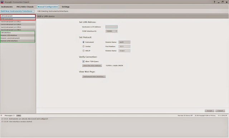The image size is (229, 138).
Task: Click the Port Number field
Action: point(125,46)
